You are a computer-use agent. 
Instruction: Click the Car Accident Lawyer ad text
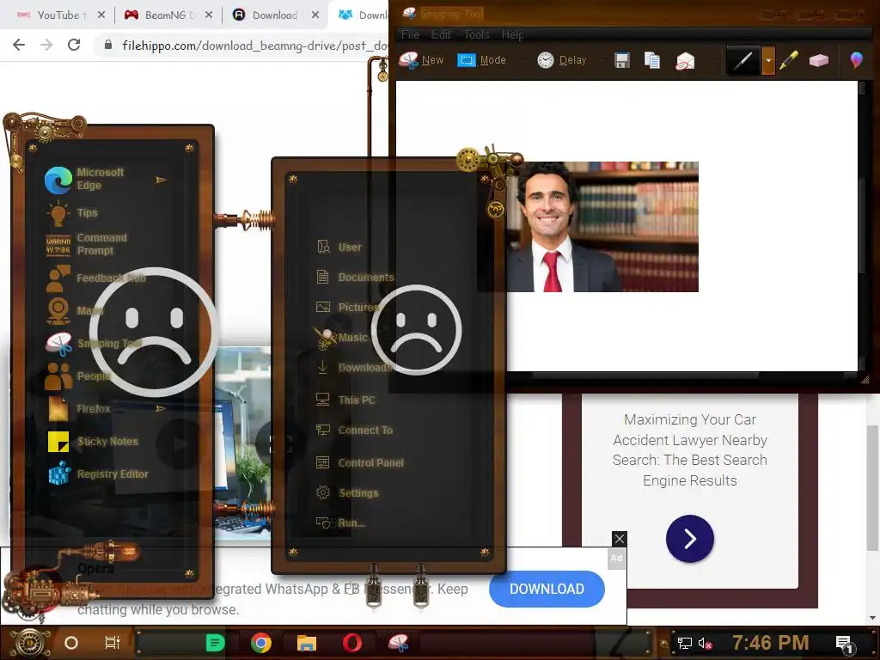(690, 450)
